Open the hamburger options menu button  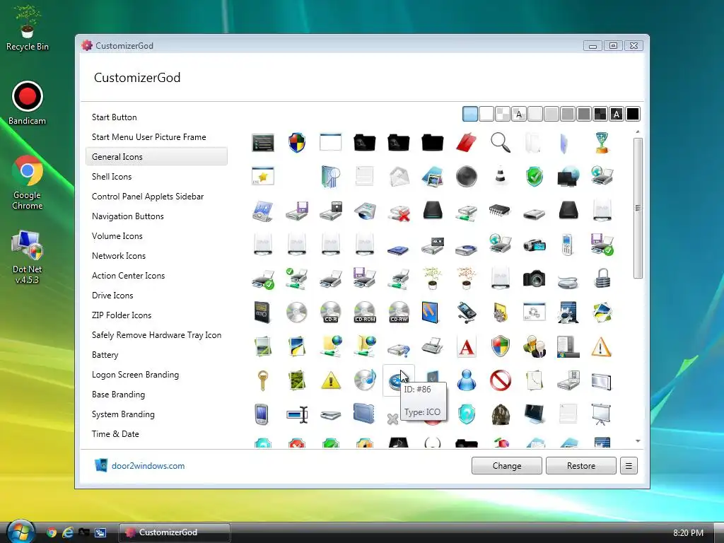(629, 465)
